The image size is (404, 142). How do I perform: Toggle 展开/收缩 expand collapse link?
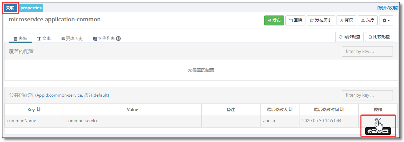[387, 8]
